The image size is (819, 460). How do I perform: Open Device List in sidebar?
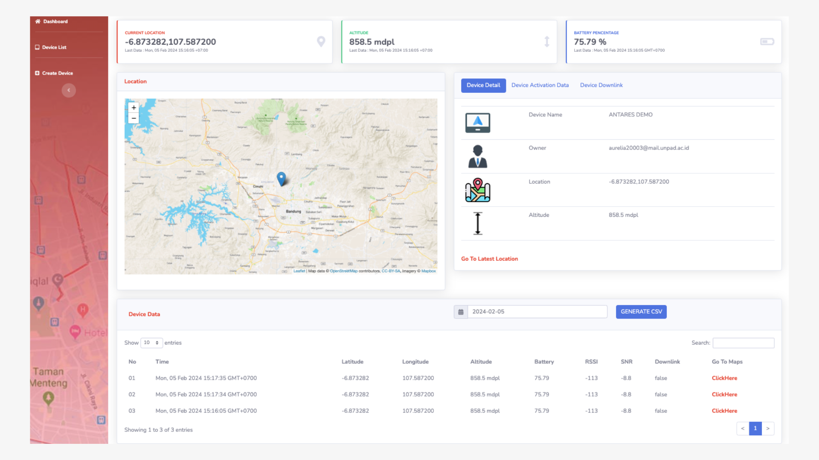[54, 47]
